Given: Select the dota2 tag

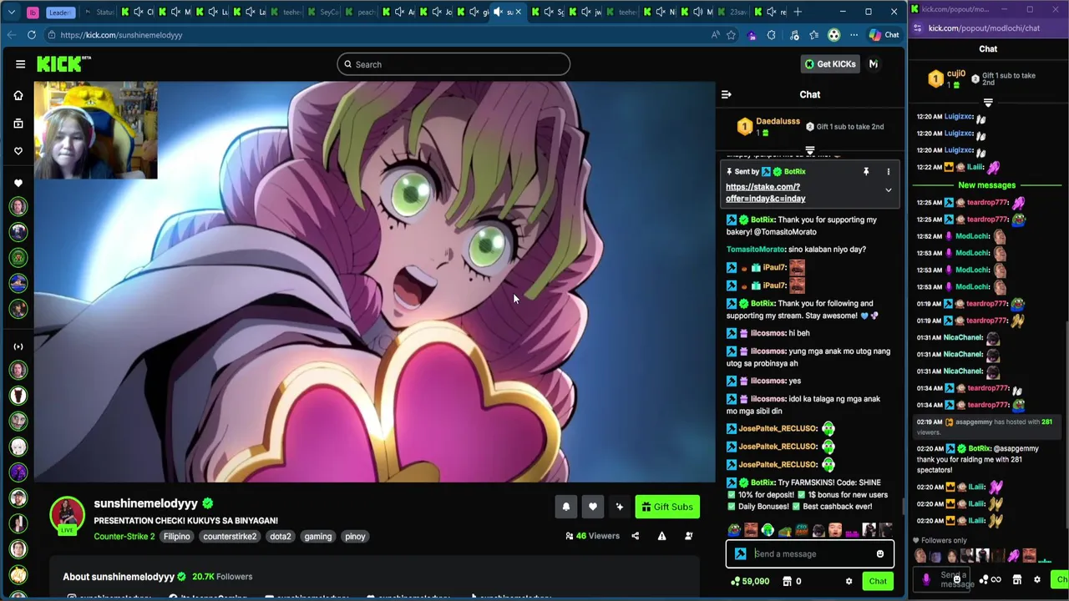Looking at the screenshot, I should pos(281,537).
